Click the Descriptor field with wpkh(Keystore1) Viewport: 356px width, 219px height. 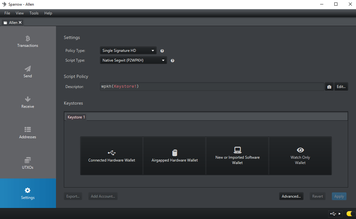point(212,86)
